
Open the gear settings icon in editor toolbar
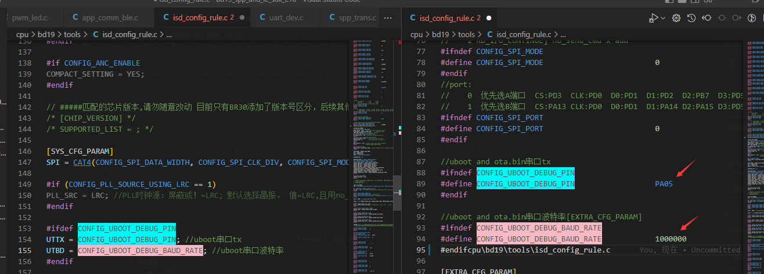[x=676, y=18]
